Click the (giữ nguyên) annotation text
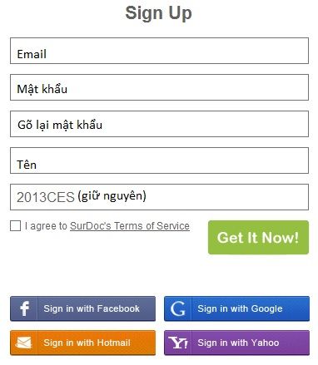The width and height of the screenshot is (318, 365). tap(112, 196)
